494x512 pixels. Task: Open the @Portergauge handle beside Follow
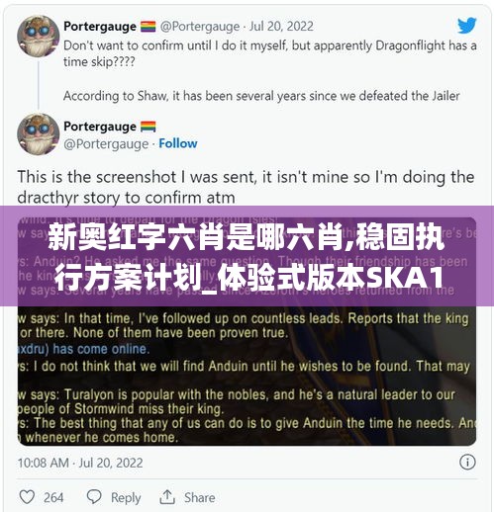tap(106, 144)
